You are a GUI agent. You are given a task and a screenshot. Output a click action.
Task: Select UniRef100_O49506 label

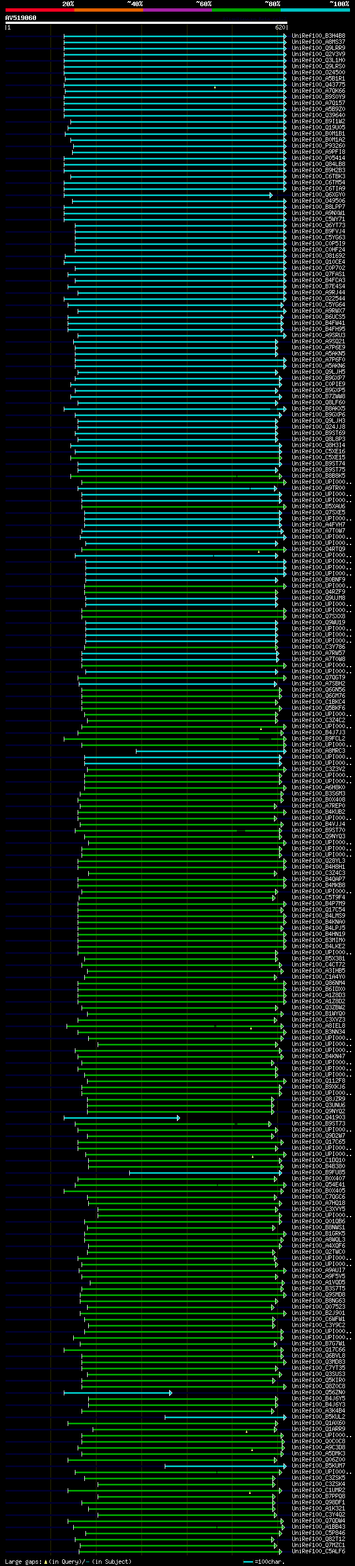point(318,201)
